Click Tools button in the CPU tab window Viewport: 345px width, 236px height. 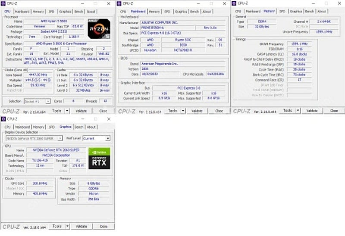coord(56,111)
